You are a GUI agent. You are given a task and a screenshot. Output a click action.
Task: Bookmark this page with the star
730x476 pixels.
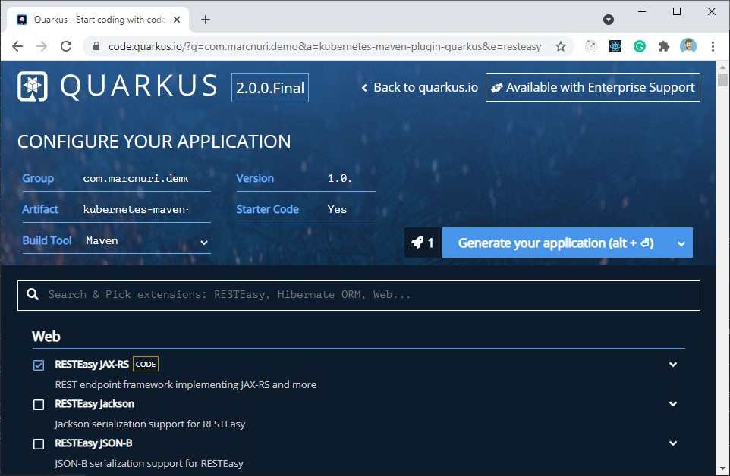(x=561, y=46)
